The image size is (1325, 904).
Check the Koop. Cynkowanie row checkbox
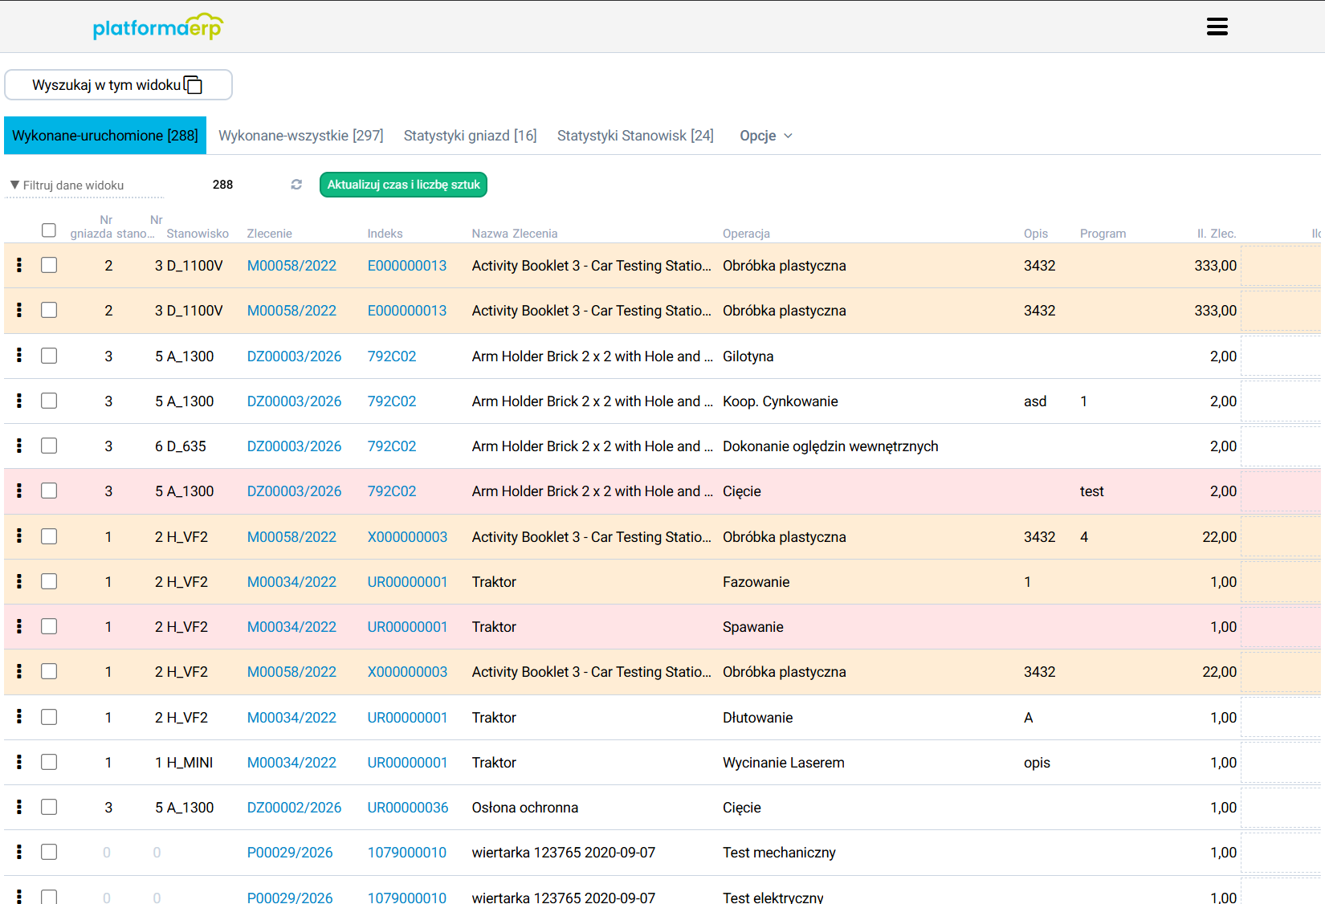49,401
